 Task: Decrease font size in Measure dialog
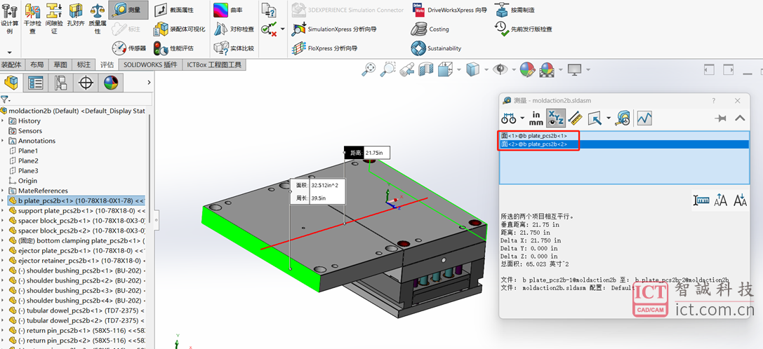pyautogui.click(x=740, y=200)
